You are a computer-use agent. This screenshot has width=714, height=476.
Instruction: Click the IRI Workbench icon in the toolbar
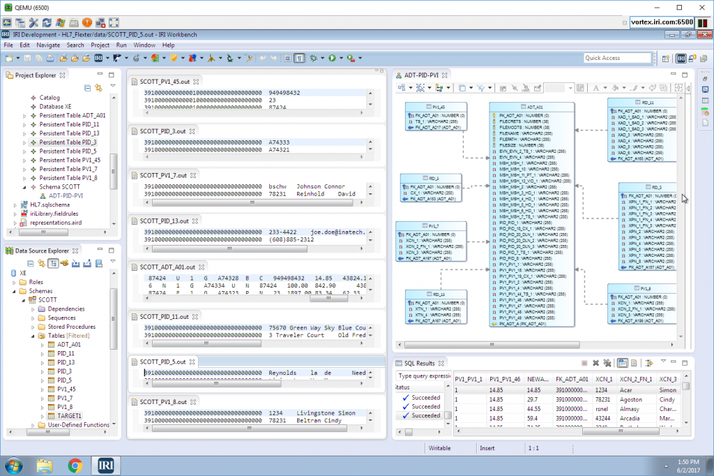(99, 59)
